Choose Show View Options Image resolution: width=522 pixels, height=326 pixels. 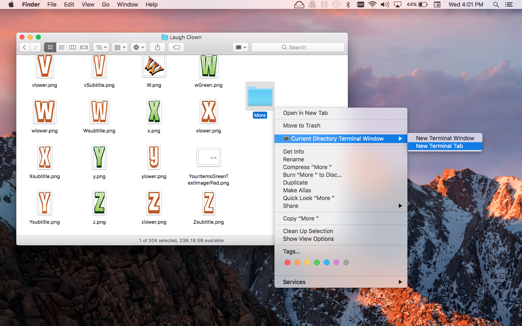coord(341,239)
